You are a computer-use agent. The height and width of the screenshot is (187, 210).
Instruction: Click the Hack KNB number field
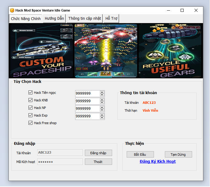click(88, 101)
